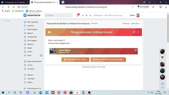Click the Файлы sidebar icon
169x95 pixels.
point(25,82)
